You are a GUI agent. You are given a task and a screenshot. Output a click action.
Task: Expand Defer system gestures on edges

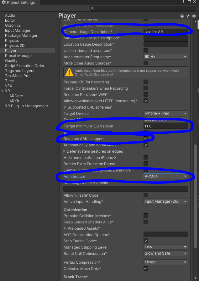coord(65,151)
